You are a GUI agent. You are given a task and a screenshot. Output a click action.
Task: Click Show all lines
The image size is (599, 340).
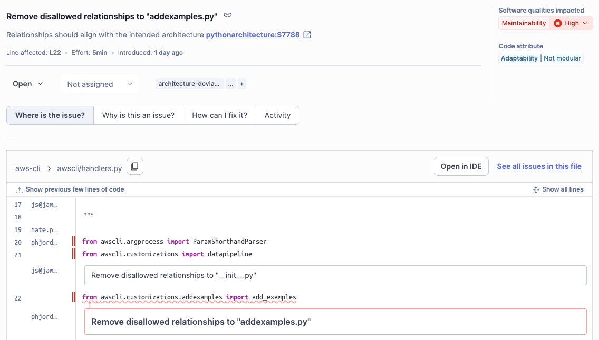(x=563, y=189)
